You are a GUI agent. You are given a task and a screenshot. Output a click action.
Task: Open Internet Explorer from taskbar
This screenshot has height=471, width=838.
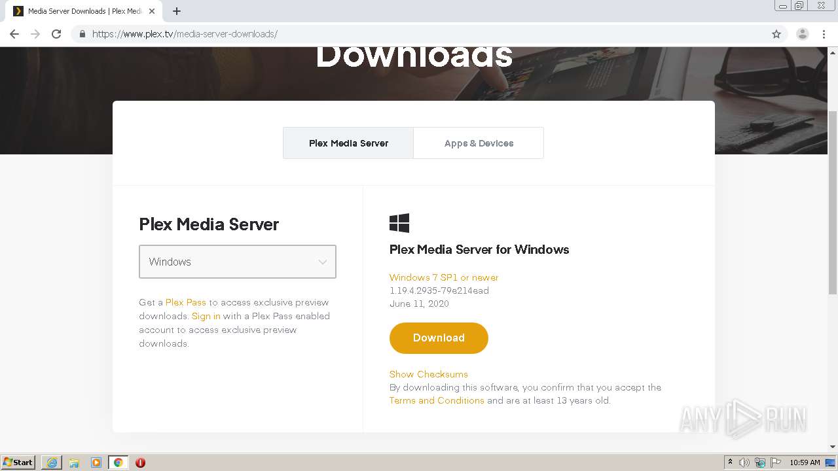[x=52, y=462]
